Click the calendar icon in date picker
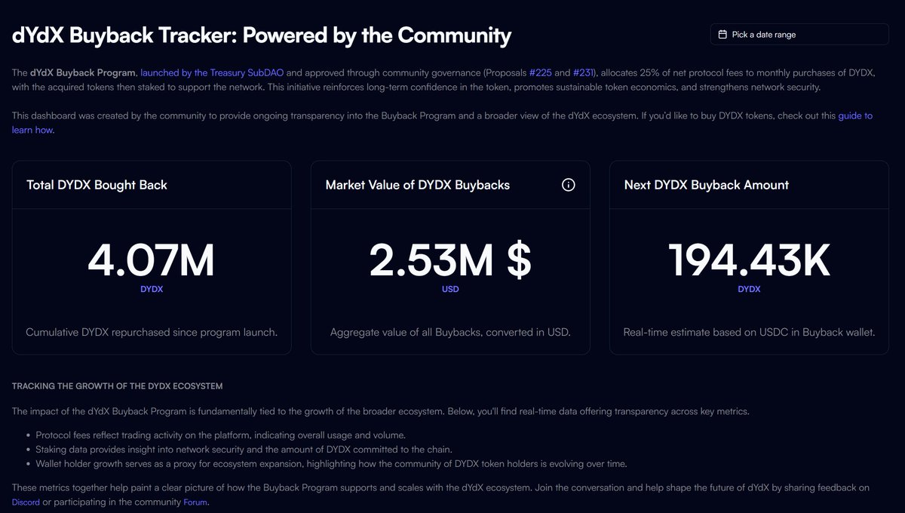The height and width of the screenshot is (513, 905). (x=722, y=35)
